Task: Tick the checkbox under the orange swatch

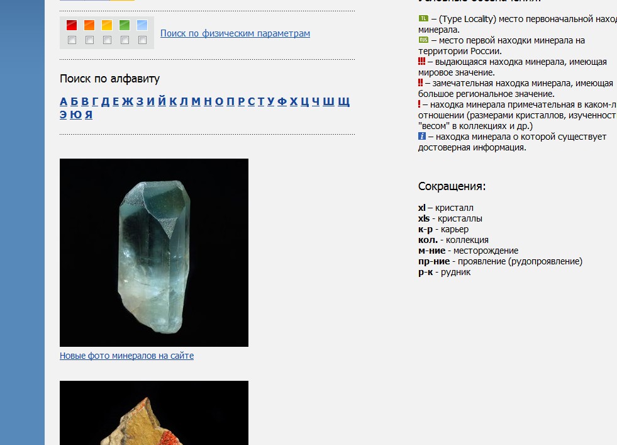Action: [x=90, y=40]
